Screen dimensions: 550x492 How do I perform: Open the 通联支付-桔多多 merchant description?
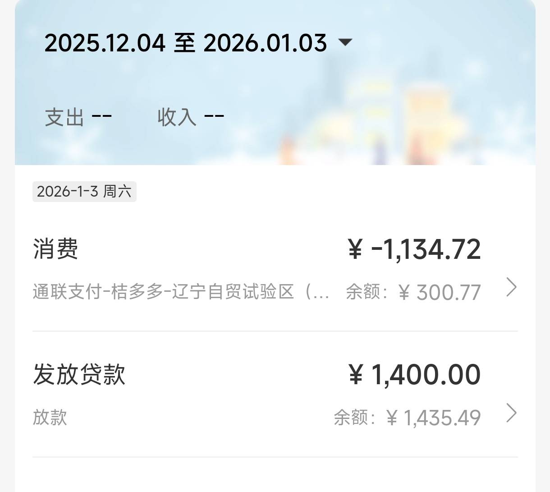pyautogui.click(x=180, y=292)
